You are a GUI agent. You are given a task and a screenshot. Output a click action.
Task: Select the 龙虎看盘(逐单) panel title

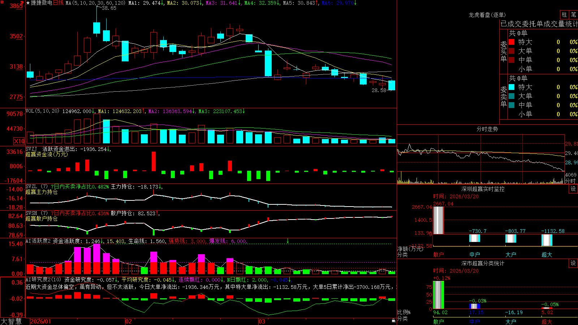(x=487, y=15)
